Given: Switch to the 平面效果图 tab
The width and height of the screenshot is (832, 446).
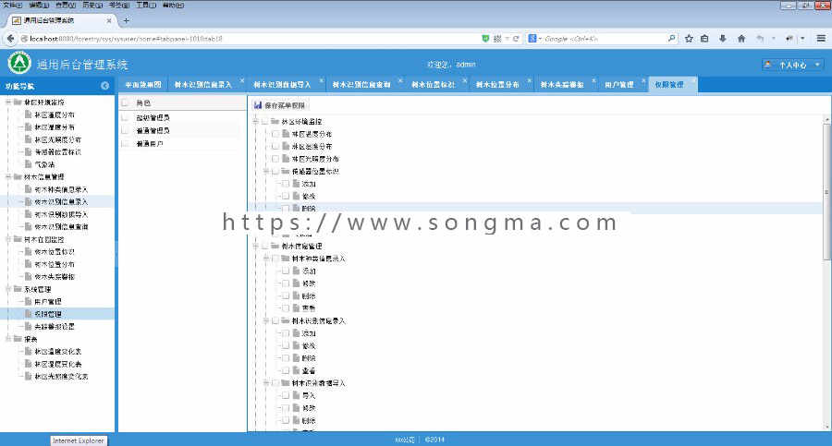Looking at the screenshot, I should point(142,84).
